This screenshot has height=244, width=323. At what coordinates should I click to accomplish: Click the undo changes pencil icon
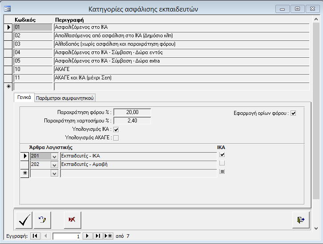[43, 220]
